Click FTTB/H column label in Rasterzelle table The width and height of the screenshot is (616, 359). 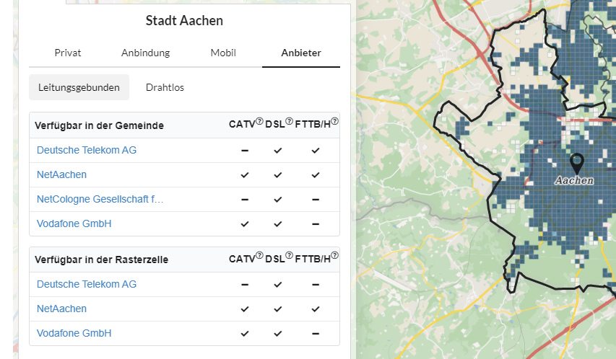(x=313, y=259)
